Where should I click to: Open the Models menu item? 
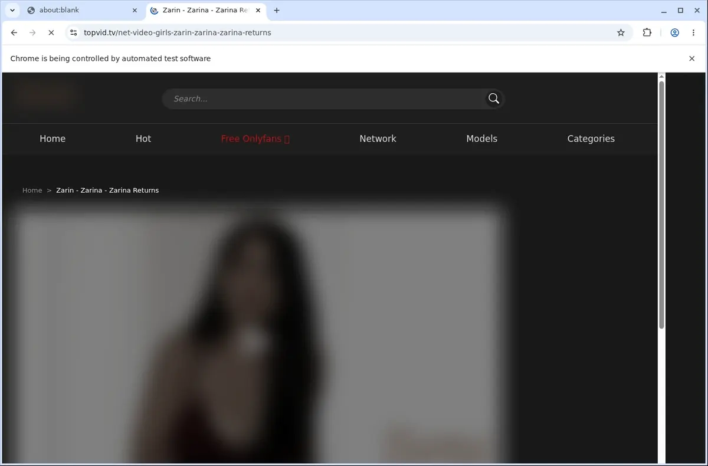point(481,139)
